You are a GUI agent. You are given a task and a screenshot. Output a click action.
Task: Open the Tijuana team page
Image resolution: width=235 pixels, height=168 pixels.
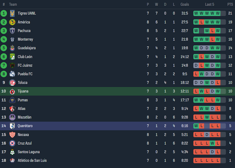pyautogui.click(x=23, y=91)
